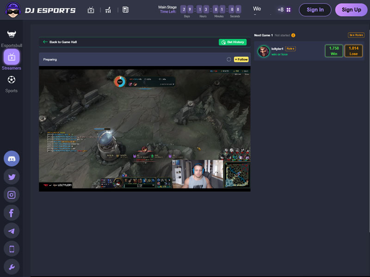Open the statistics chart icon in header
This screenshot has height=277, width=370.
coord(108,10)
